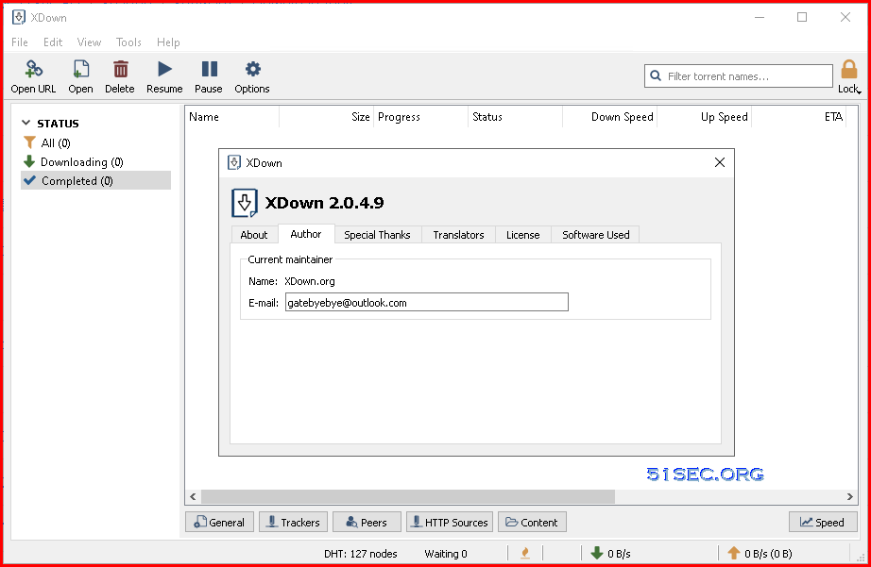This screenshot has height=567, width=871.
Task: Switch to Special Thanks tab
Action: tap(377, 235)
